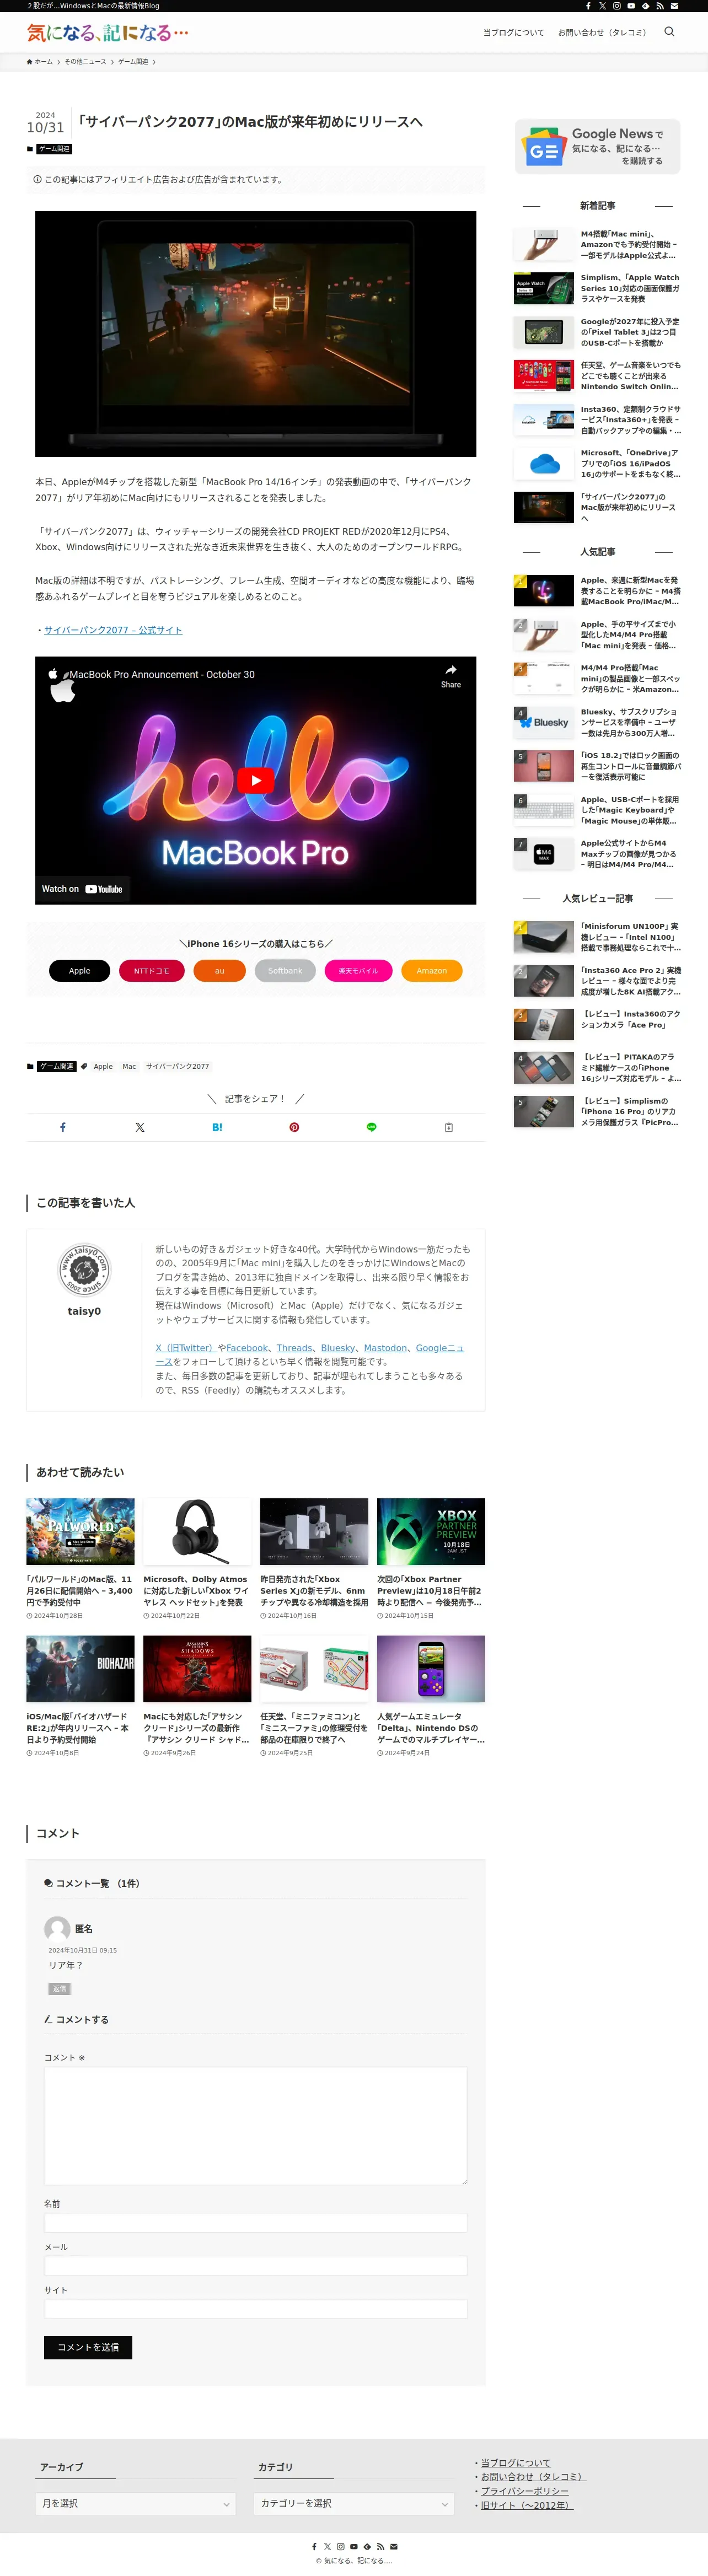Open the Delta emulator related article thumbnail

(431, 1668)
